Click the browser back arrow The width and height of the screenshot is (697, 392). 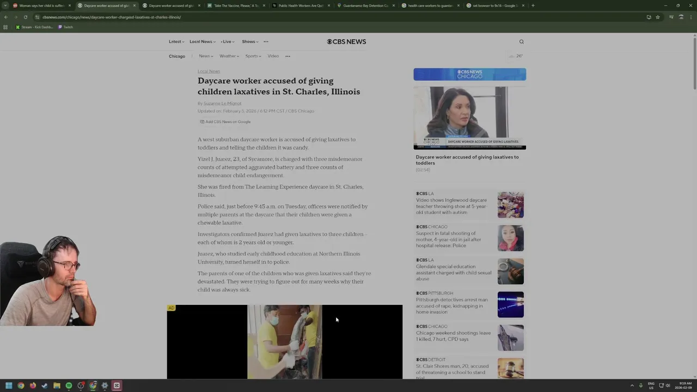point(6,17)
